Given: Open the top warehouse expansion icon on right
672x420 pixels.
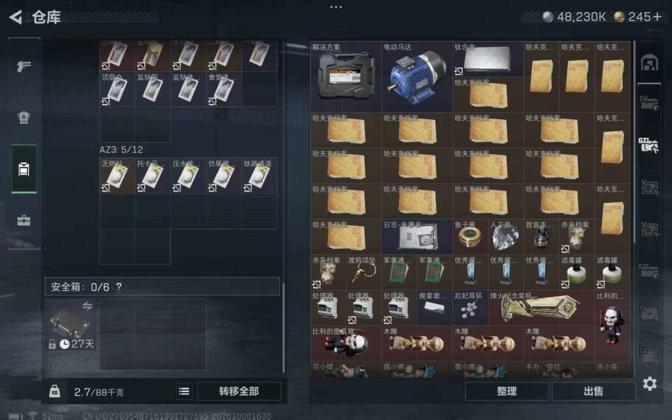Looking at the screenshot, I should coord(649,63).
